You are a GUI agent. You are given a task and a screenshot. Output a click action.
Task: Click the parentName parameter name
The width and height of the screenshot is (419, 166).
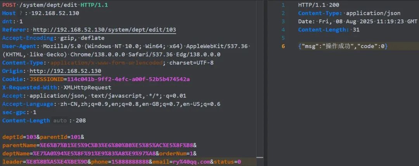pos(19,145)
